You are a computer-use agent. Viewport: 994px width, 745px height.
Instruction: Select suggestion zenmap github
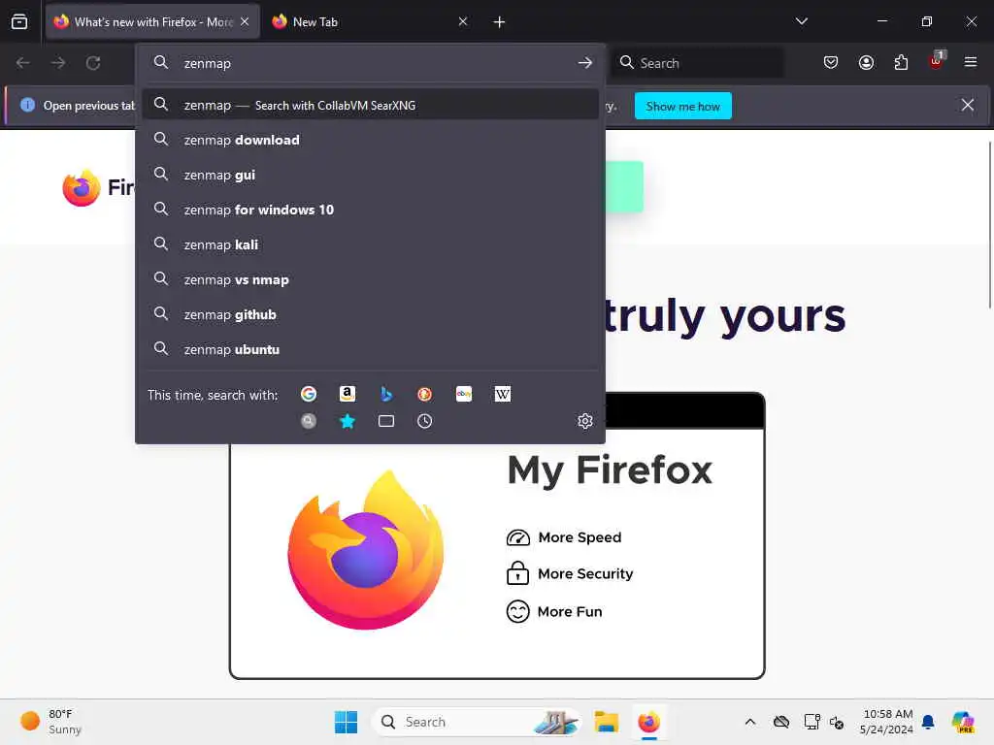coord(370,314)
